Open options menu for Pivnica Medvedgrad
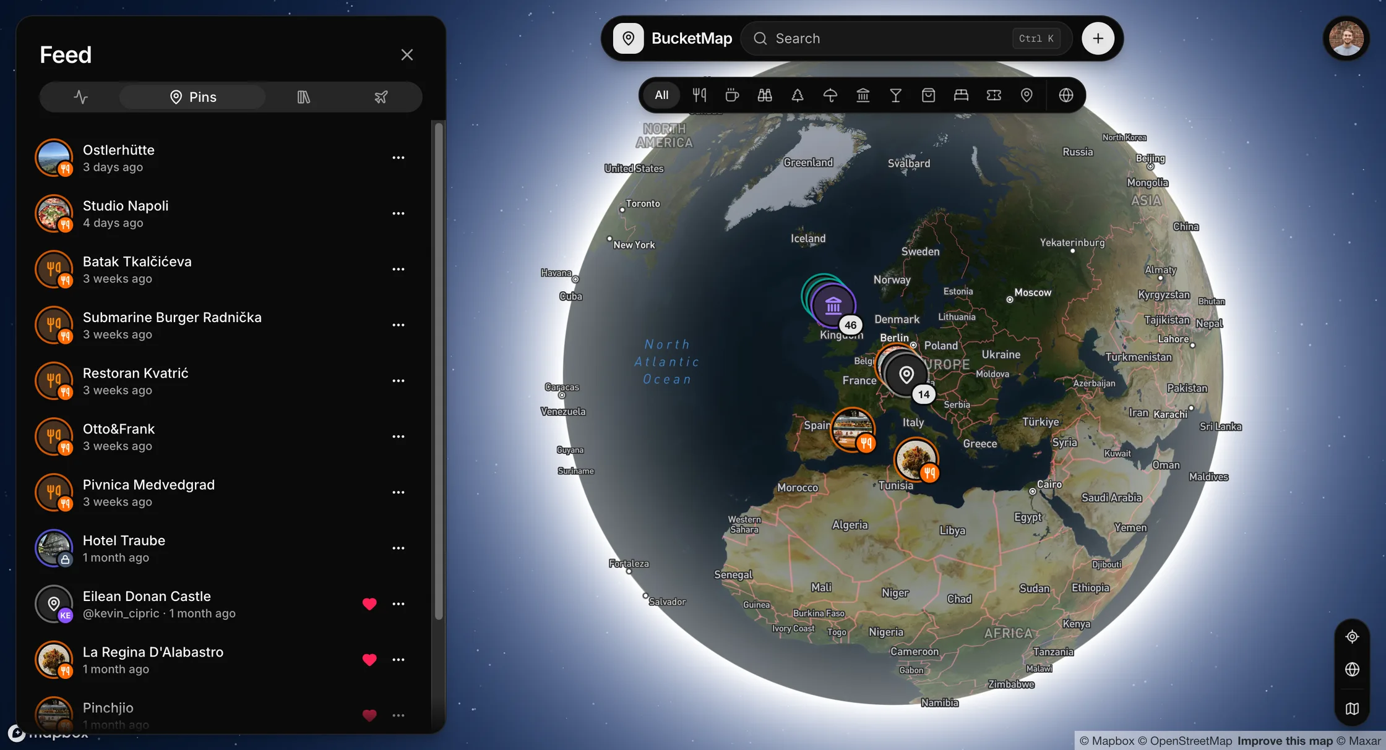 point(398,492)
